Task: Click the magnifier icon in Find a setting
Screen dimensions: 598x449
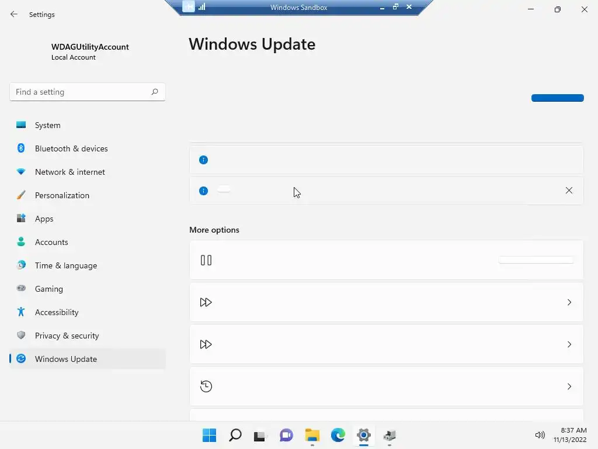Action: point(154,92)
